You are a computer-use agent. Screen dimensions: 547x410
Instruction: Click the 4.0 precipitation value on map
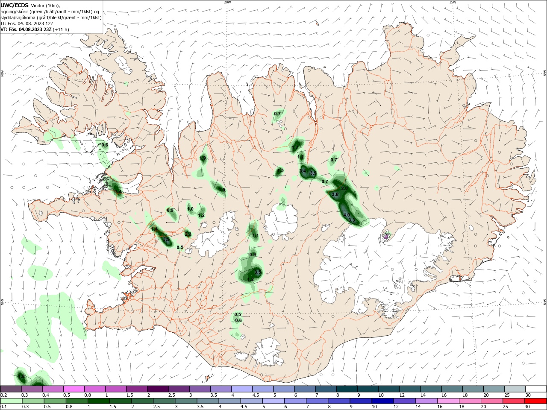click(x=347, y=215)
